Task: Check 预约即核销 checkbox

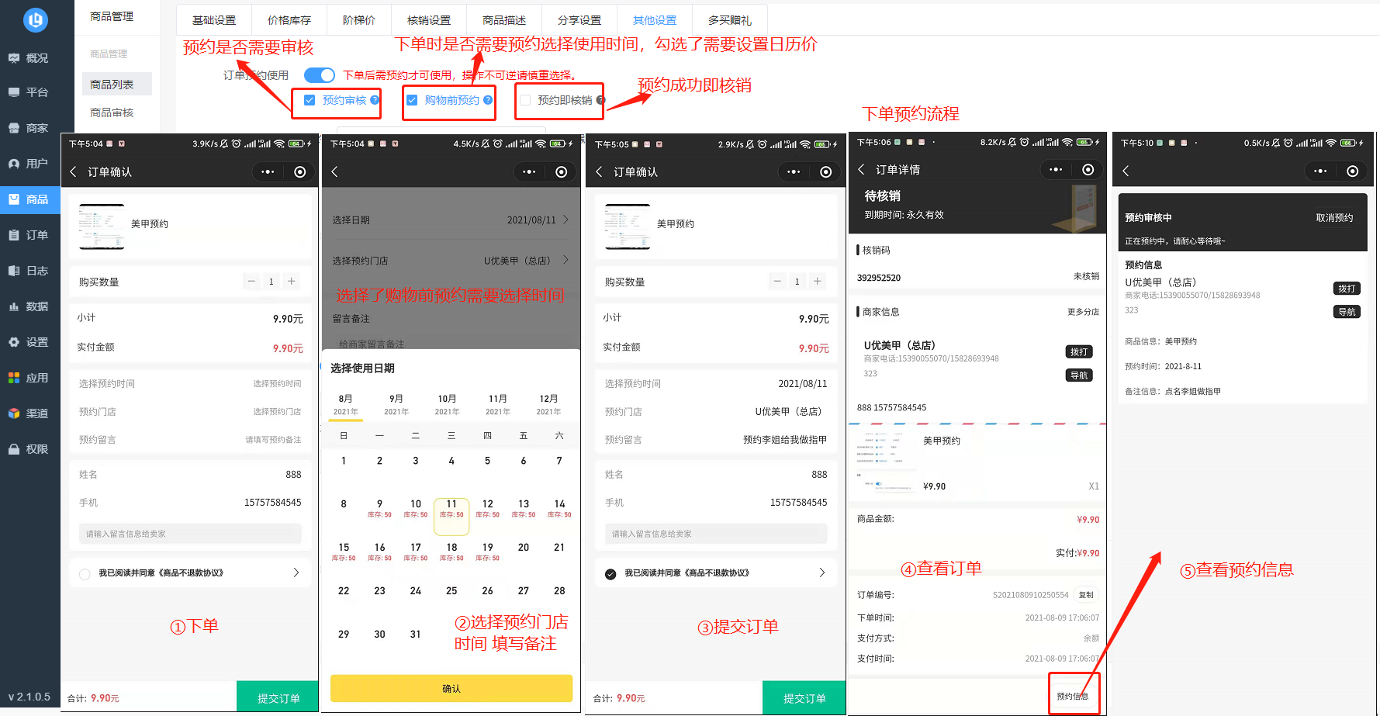Action: 525,100
